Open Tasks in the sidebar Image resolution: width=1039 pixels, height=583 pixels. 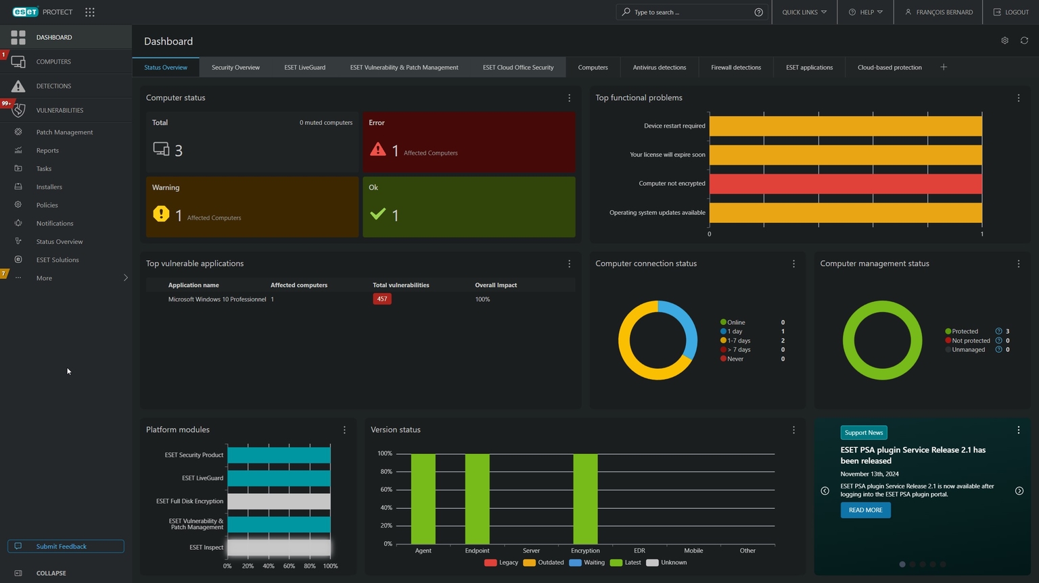click(x=44, y=169)
